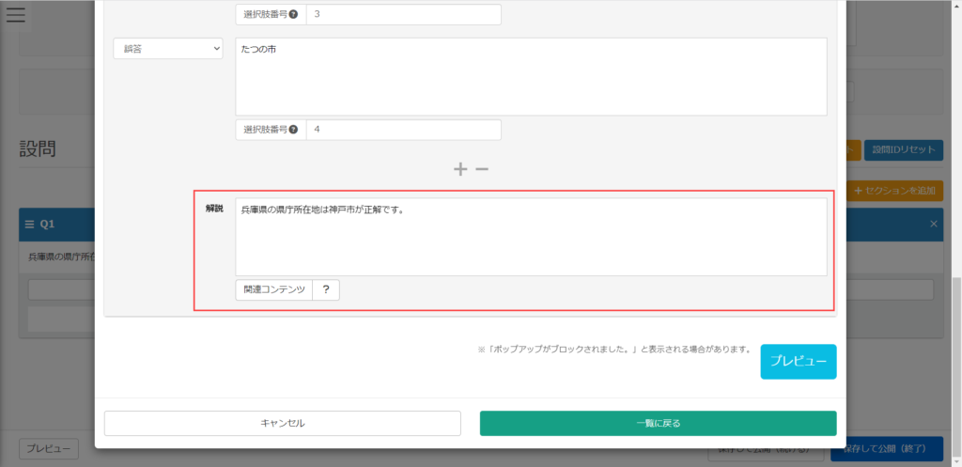Click the 保存して公開（終了） button
This screenshot has width=962, height=467.
(x=886, y=449)
